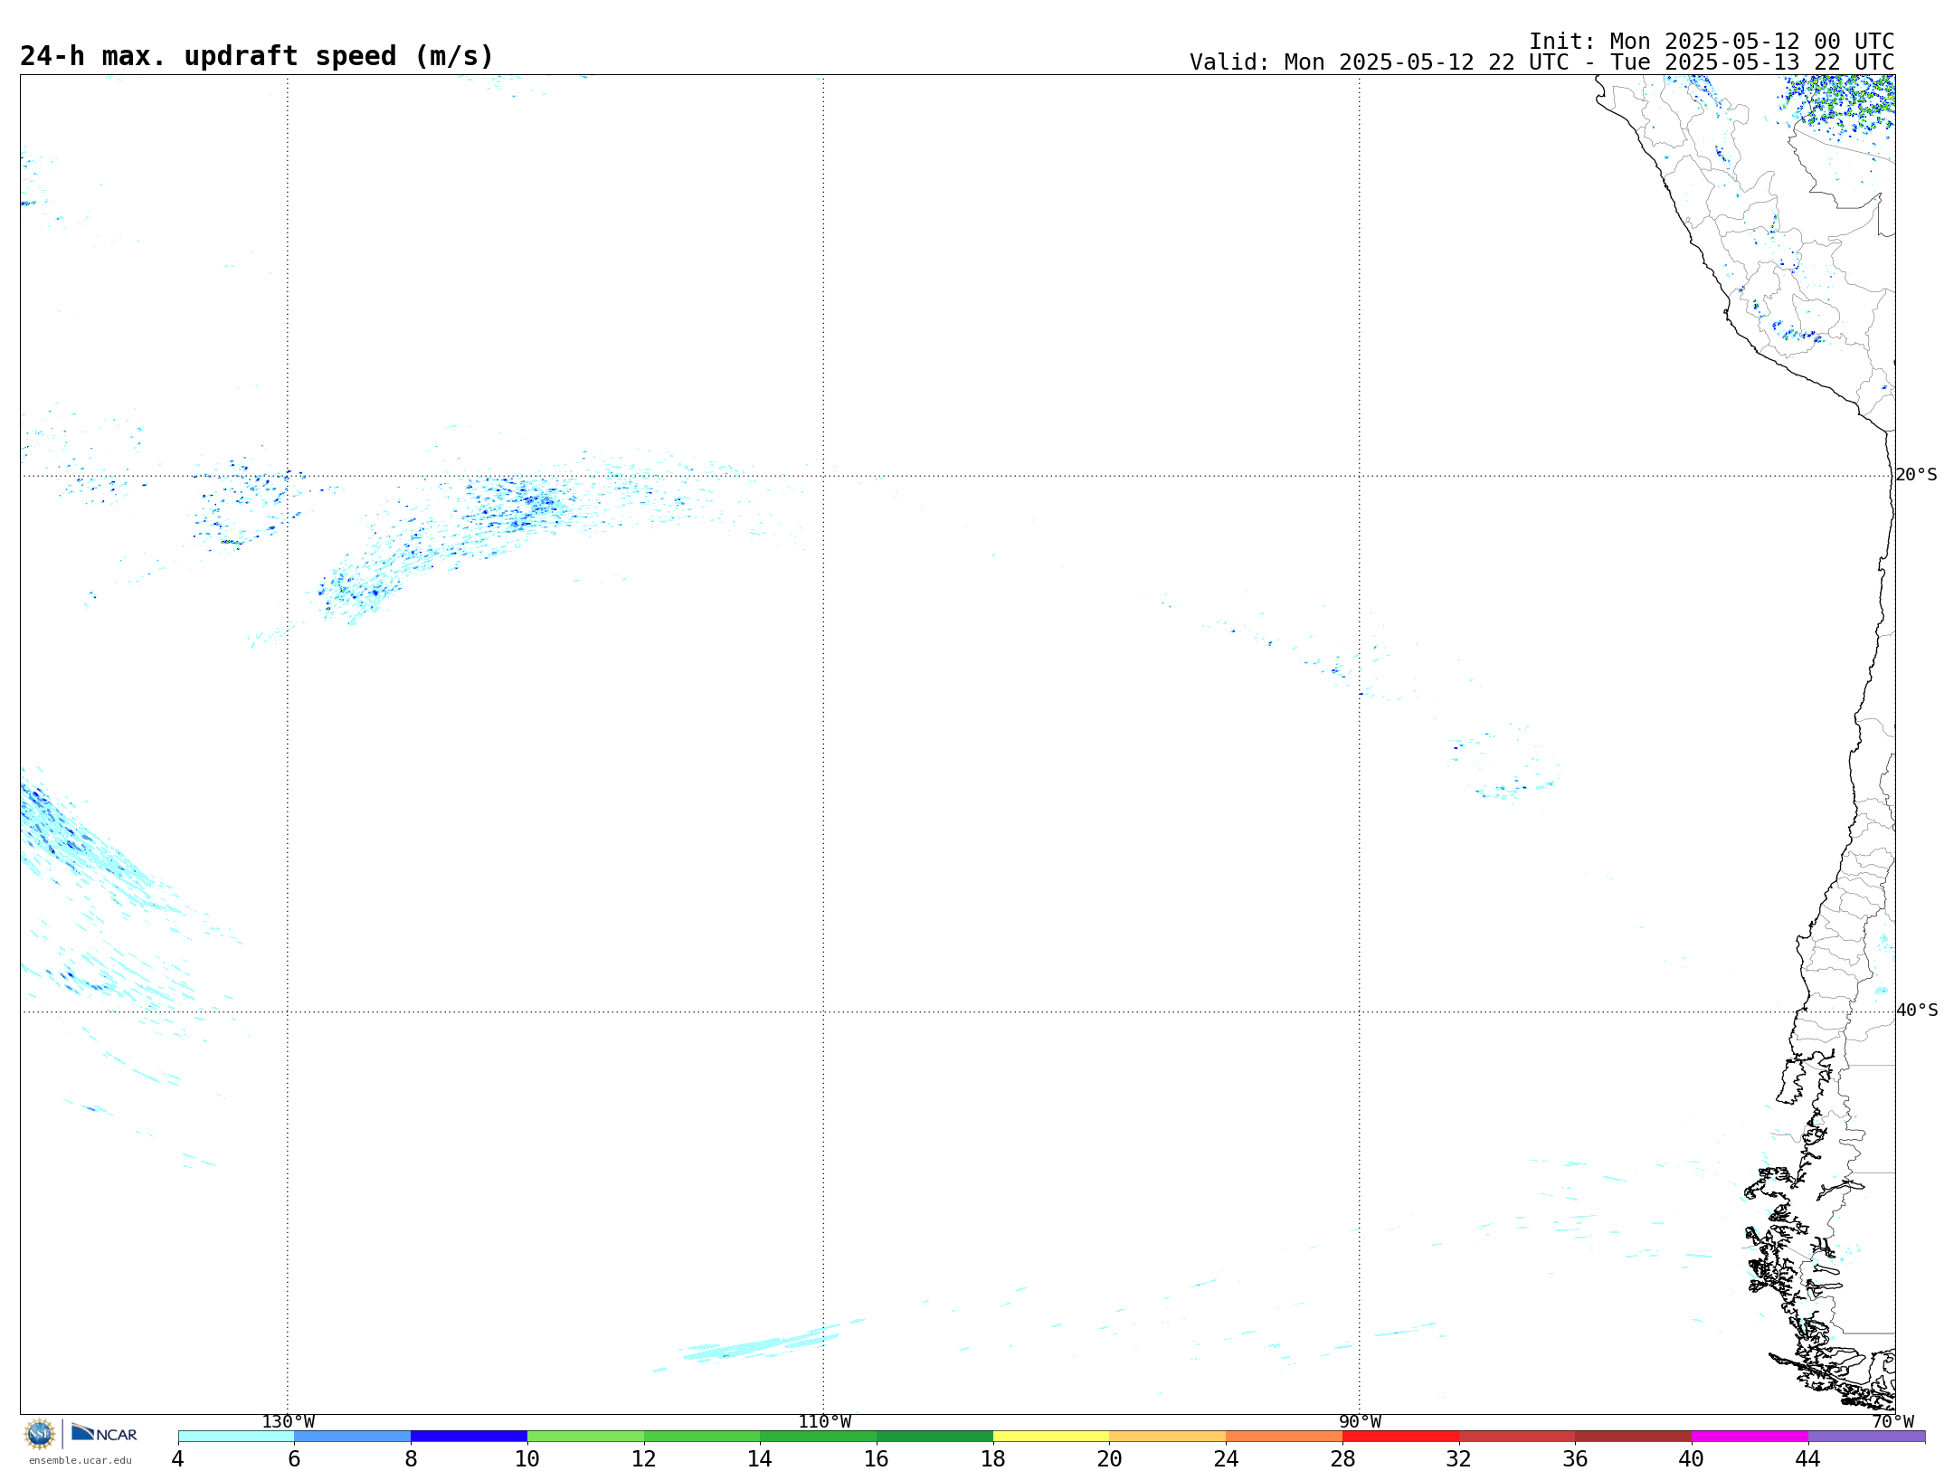Click the dark red 36-40 m/s swatch
Image resolution: width=1954 pixels, height=1471 pixels.
click(x=1634, y=1437)
